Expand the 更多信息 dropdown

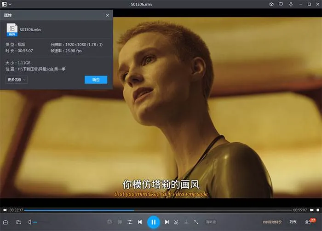click(17, 80)
